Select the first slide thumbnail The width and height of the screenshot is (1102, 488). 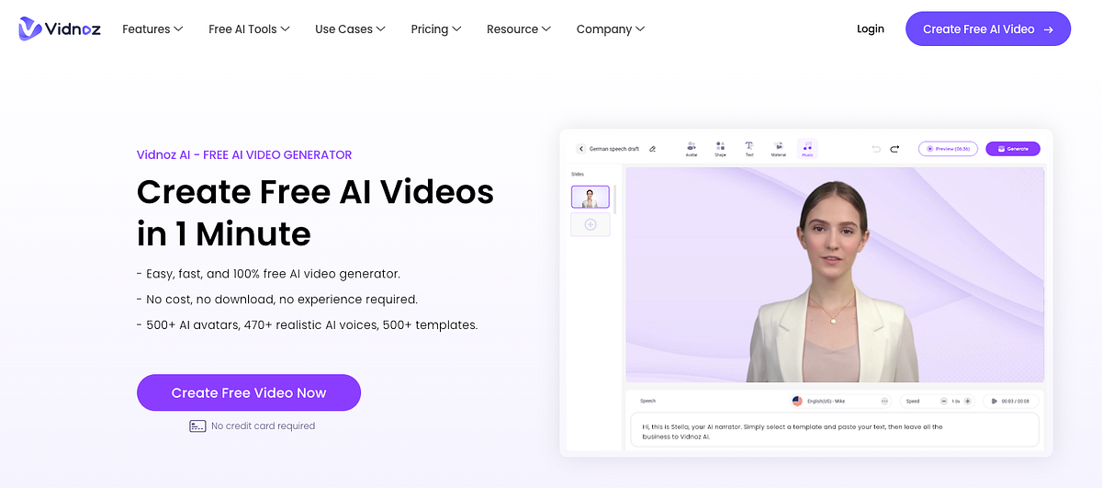590,197
